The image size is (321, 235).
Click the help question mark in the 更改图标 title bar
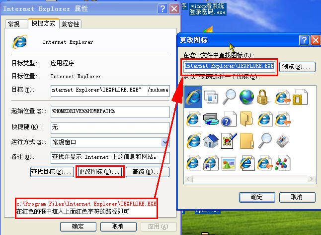pyautogui.click(x=304, y=40)
